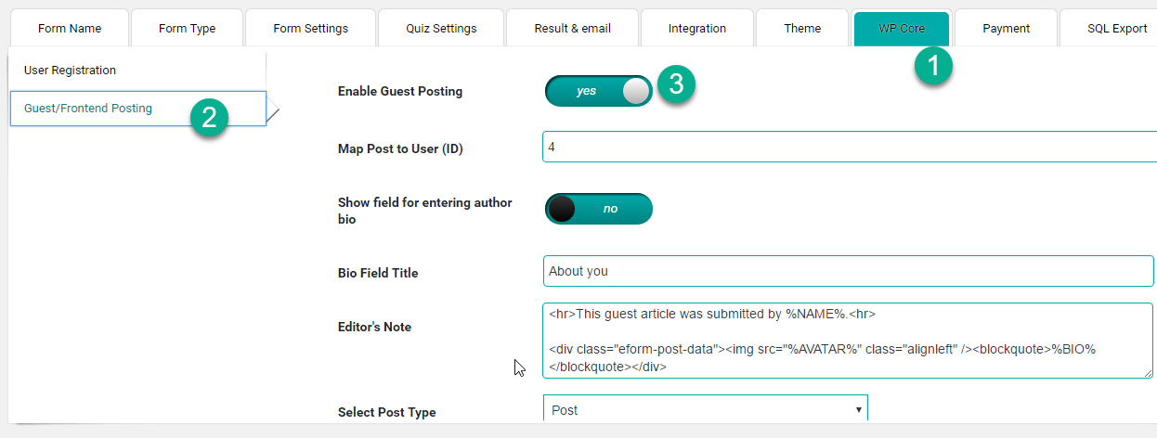This screenshot has width=1157, height=438.
Task: Click the green step 3 badge
Action: click(676, 84)
